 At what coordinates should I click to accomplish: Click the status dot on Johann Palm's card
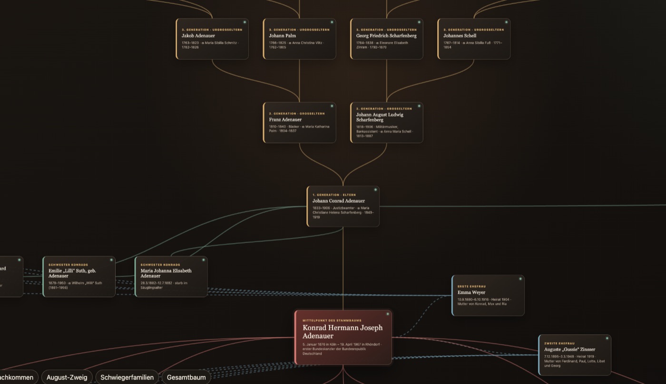pyautogui.click(x=332, y=22)
